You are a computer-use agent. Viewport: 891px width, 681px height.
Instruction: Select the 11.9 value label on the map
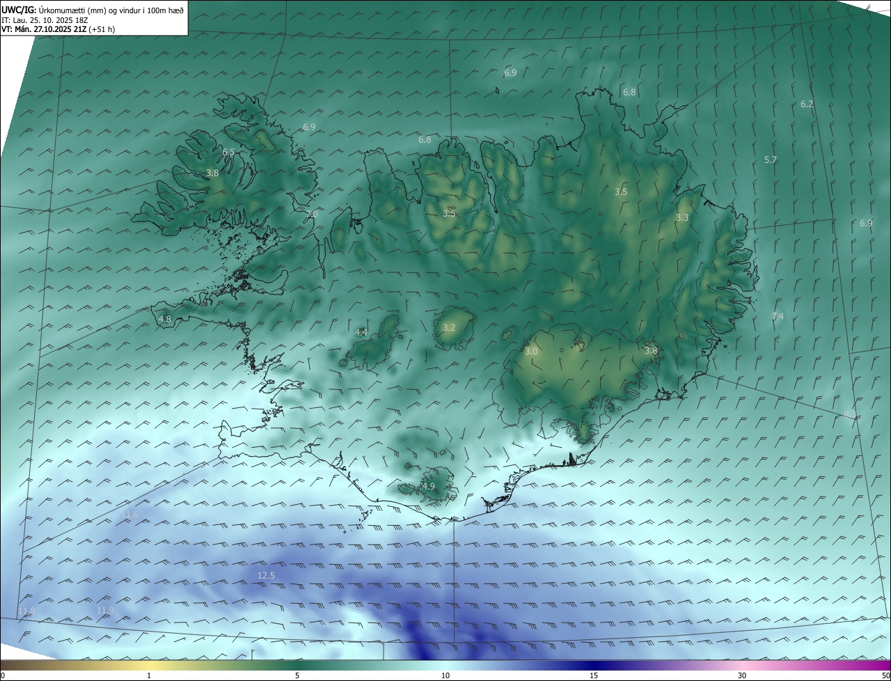(x=105, y=610)
